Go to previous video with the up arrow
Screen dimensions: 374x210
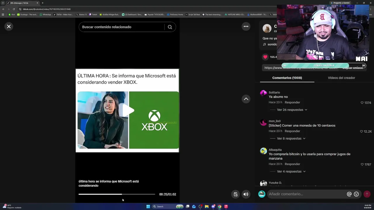click(x=246, y=99)
